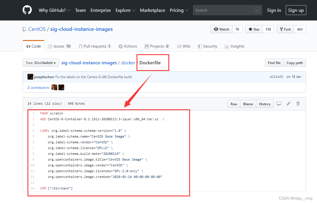Open the CentOS organization link

(37, 29)
